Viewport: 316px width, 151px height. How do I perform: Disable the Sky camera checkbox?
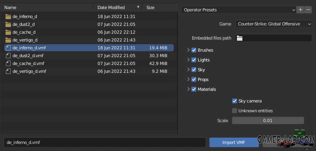coord(235,101)
